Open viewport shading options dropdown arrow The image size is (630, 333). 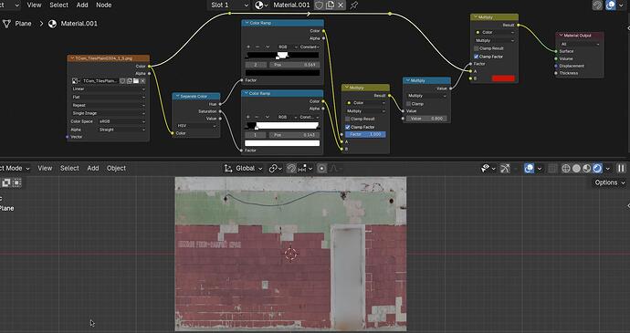(x=607, y=168)
